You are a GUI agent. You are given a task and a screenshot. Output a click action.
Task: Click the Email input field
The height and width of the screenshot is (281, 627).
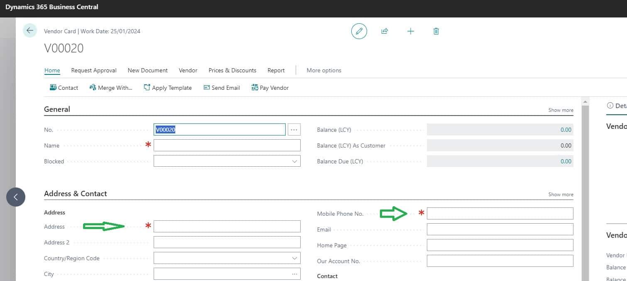pos(500,229)
